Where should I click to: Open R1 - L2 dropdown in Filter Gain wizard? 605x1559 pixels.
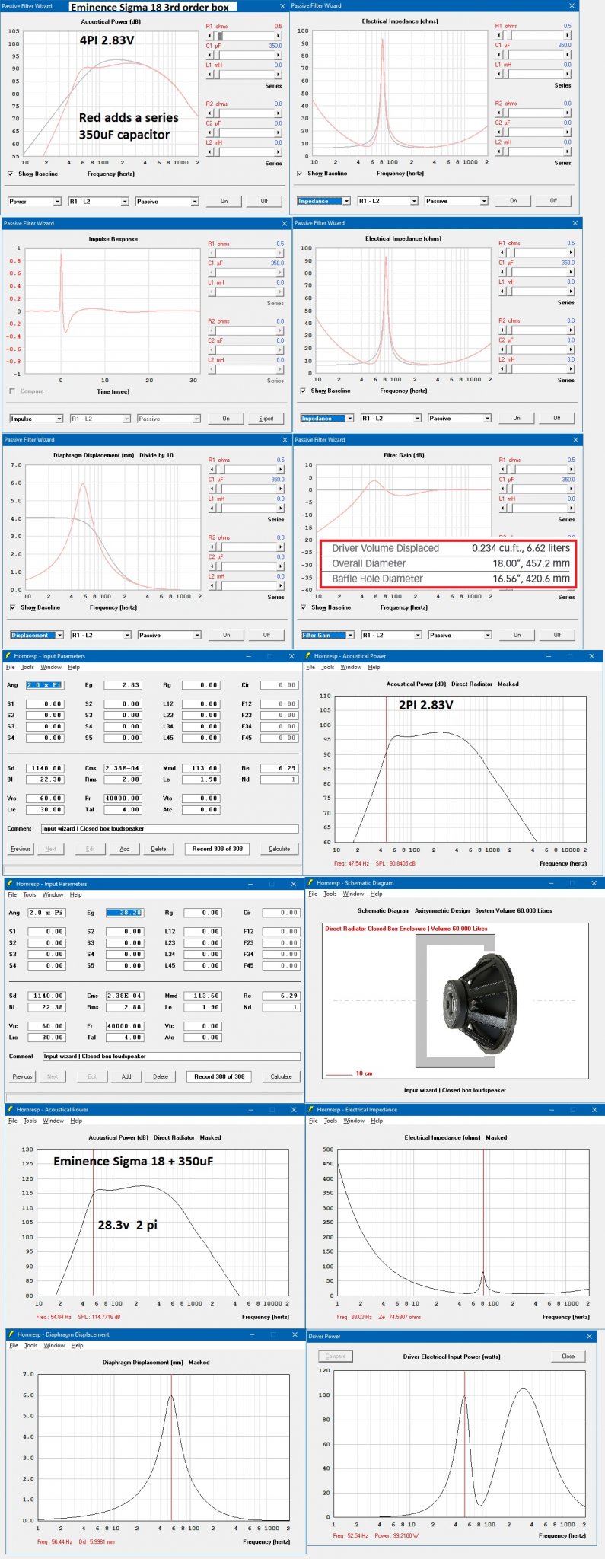391,635
